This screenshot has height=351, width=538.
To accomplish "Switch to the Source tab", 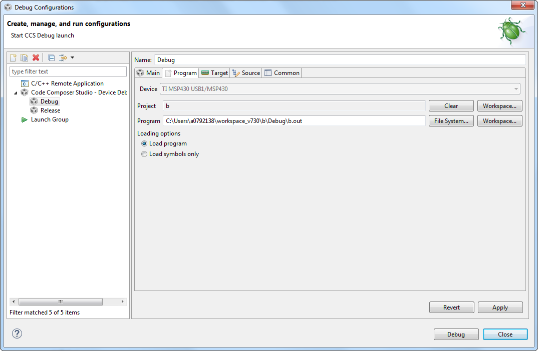I will pyautogui.click(x=246, y=73).
